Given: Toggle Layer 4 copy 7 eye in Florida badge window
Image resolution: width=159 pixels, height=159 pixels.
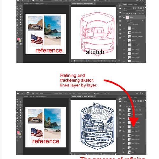Looking at the screenshot, I should click(x=124, y=131).
